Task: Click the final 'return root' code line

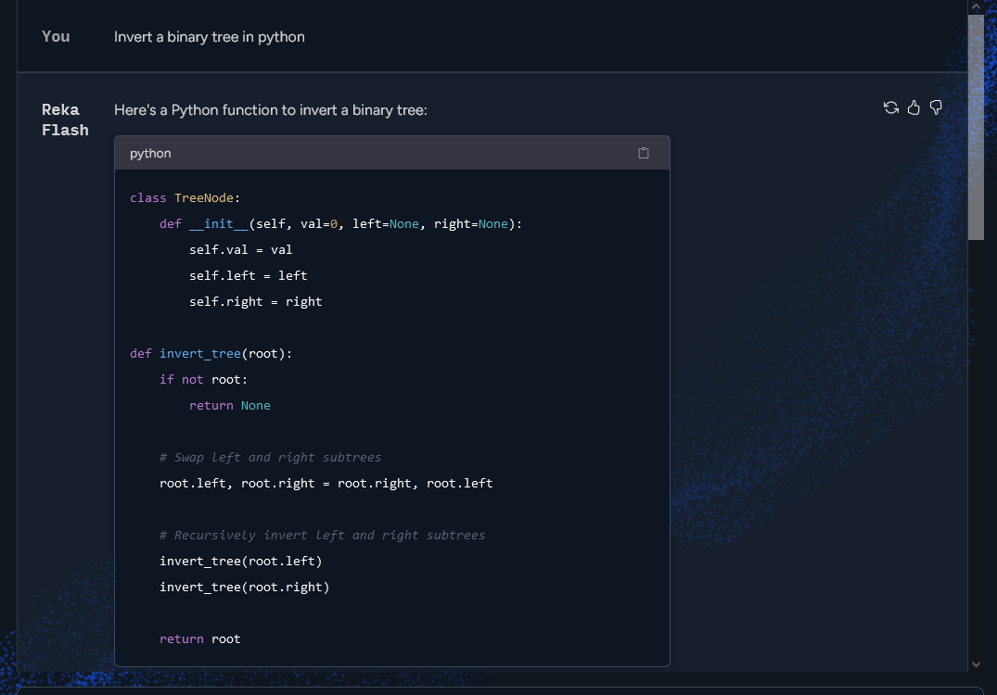Action: click(199, 638)
